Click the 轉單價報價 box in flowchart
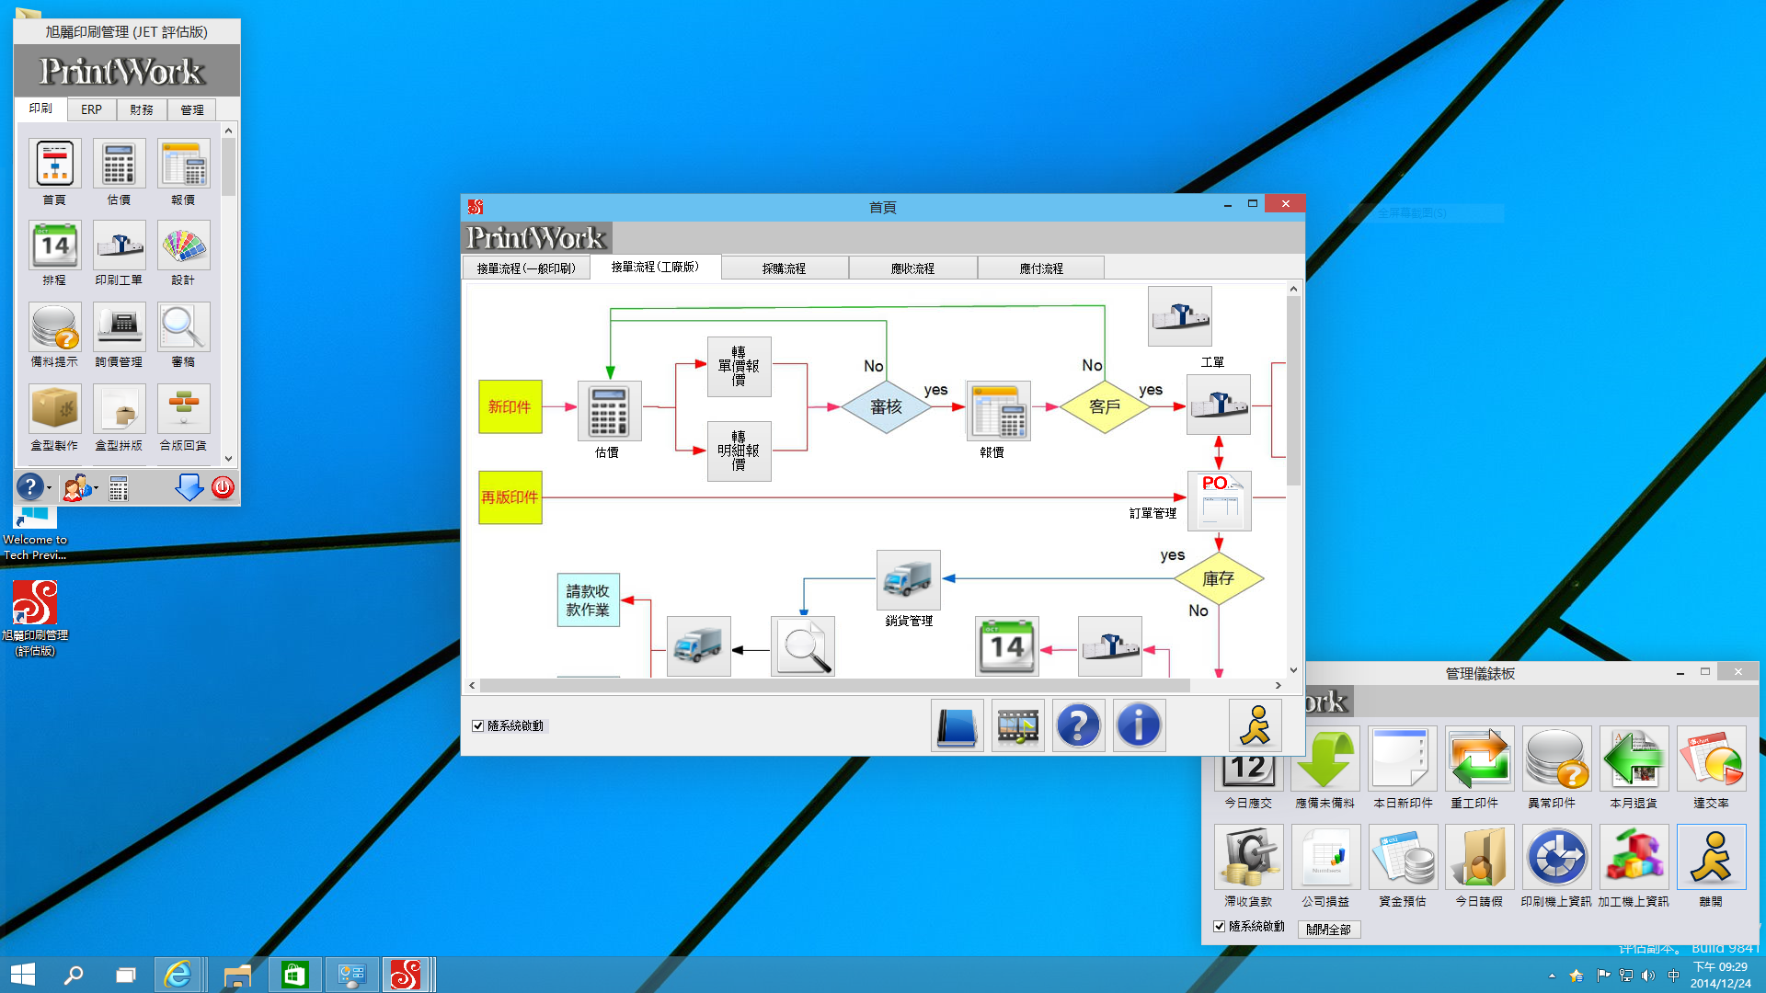The height and width of the screenshot is (993, 1766). coord(739,366)
